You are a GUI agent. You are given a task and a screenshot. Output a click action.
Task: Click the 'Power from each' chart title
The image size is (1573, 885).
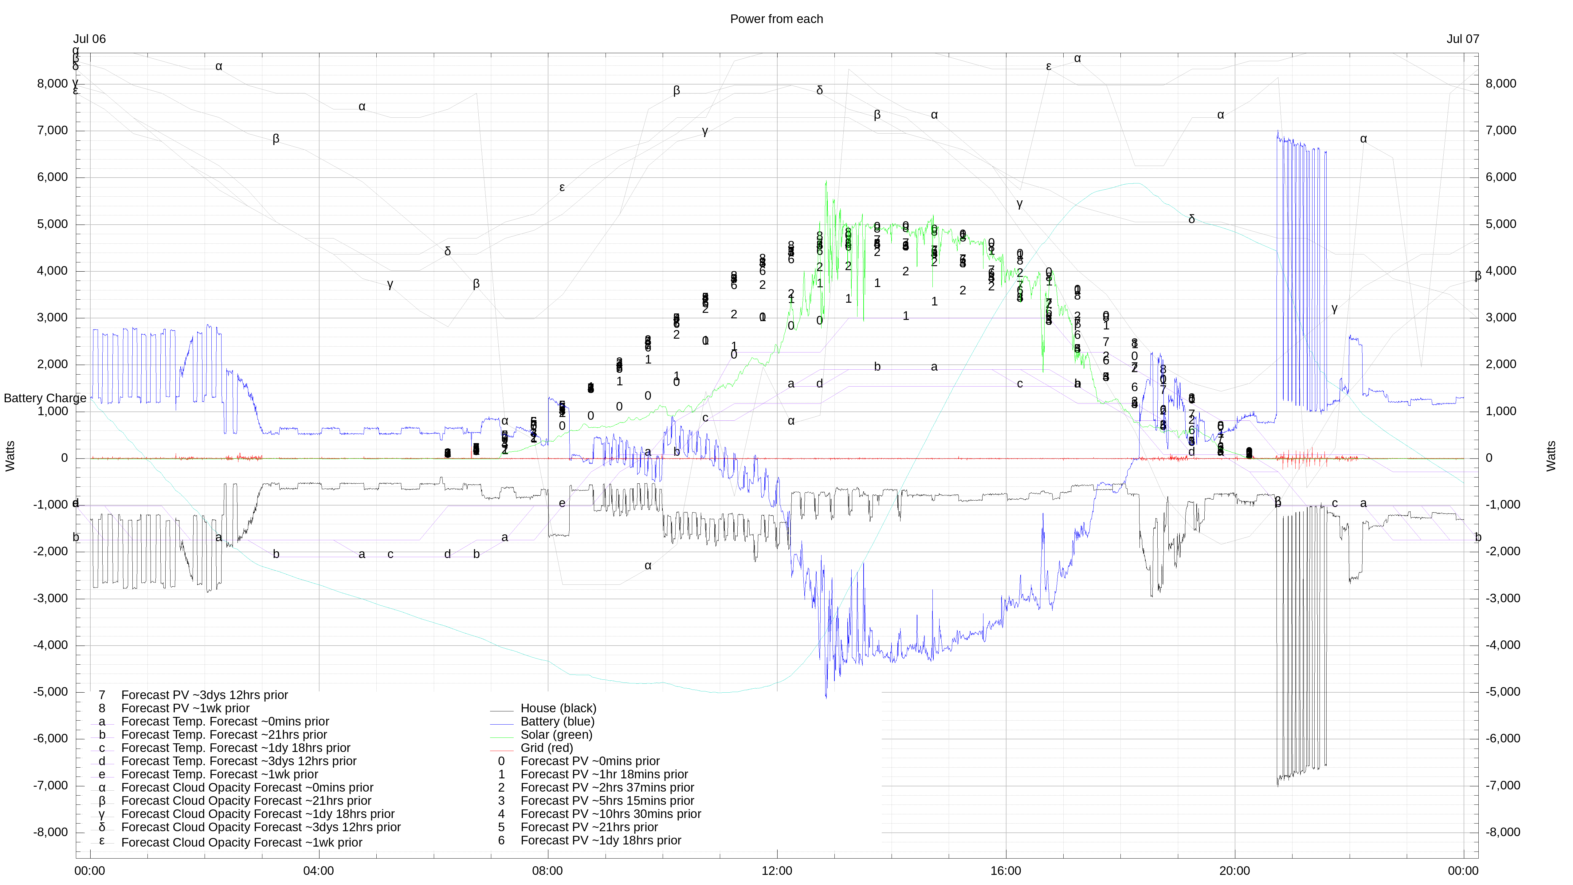click(x=776, y=19)
